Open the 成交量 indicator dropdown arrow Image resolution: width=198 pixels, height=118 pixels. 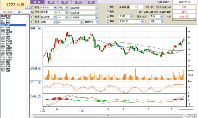coord(39,69)
